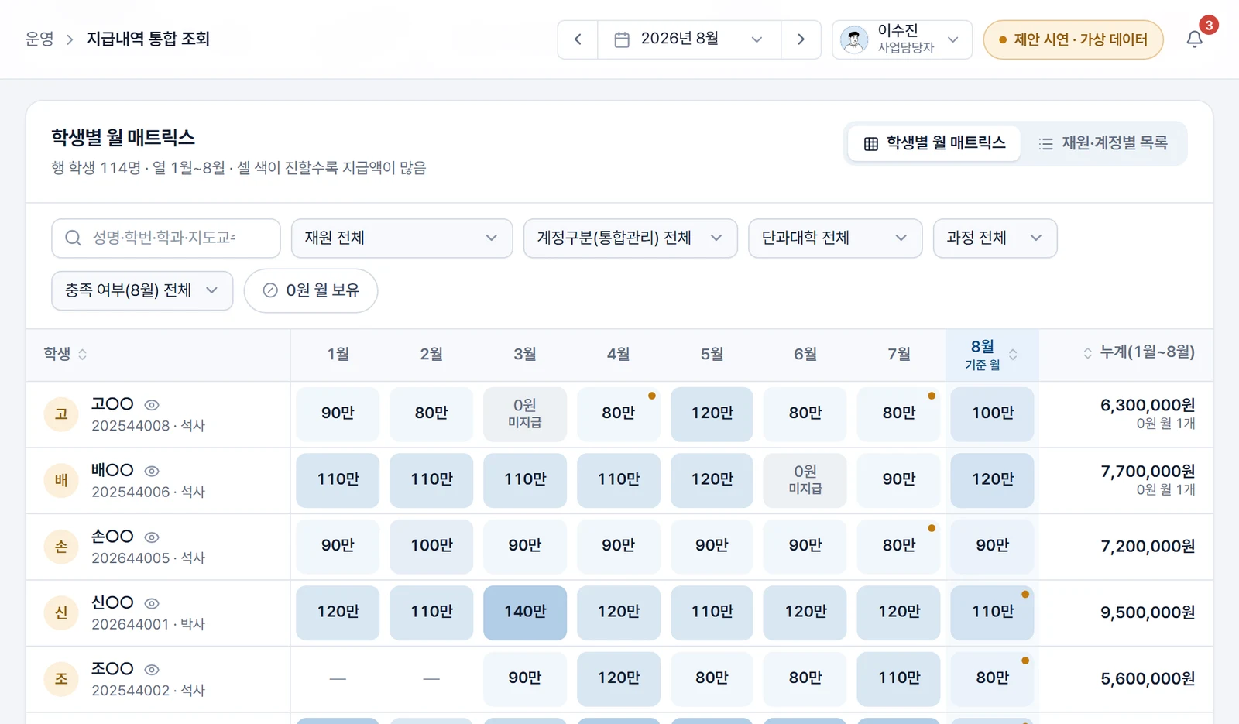Sort by 누계(1월~8월) column
The width and height of the screenshot is (1239, 724).
click(x=1138, y=352)
